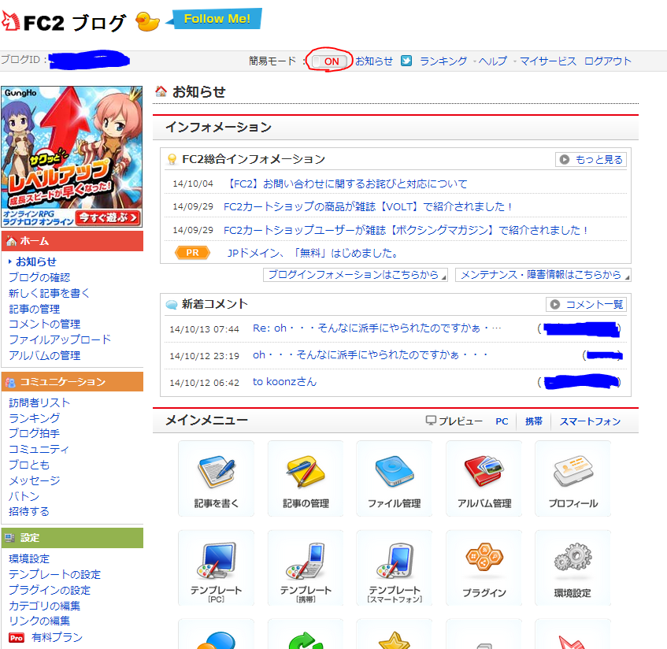667x649 pixels.
Task: Click ブログ拍手 in sidebar
Action: click(x=35, y=434)
